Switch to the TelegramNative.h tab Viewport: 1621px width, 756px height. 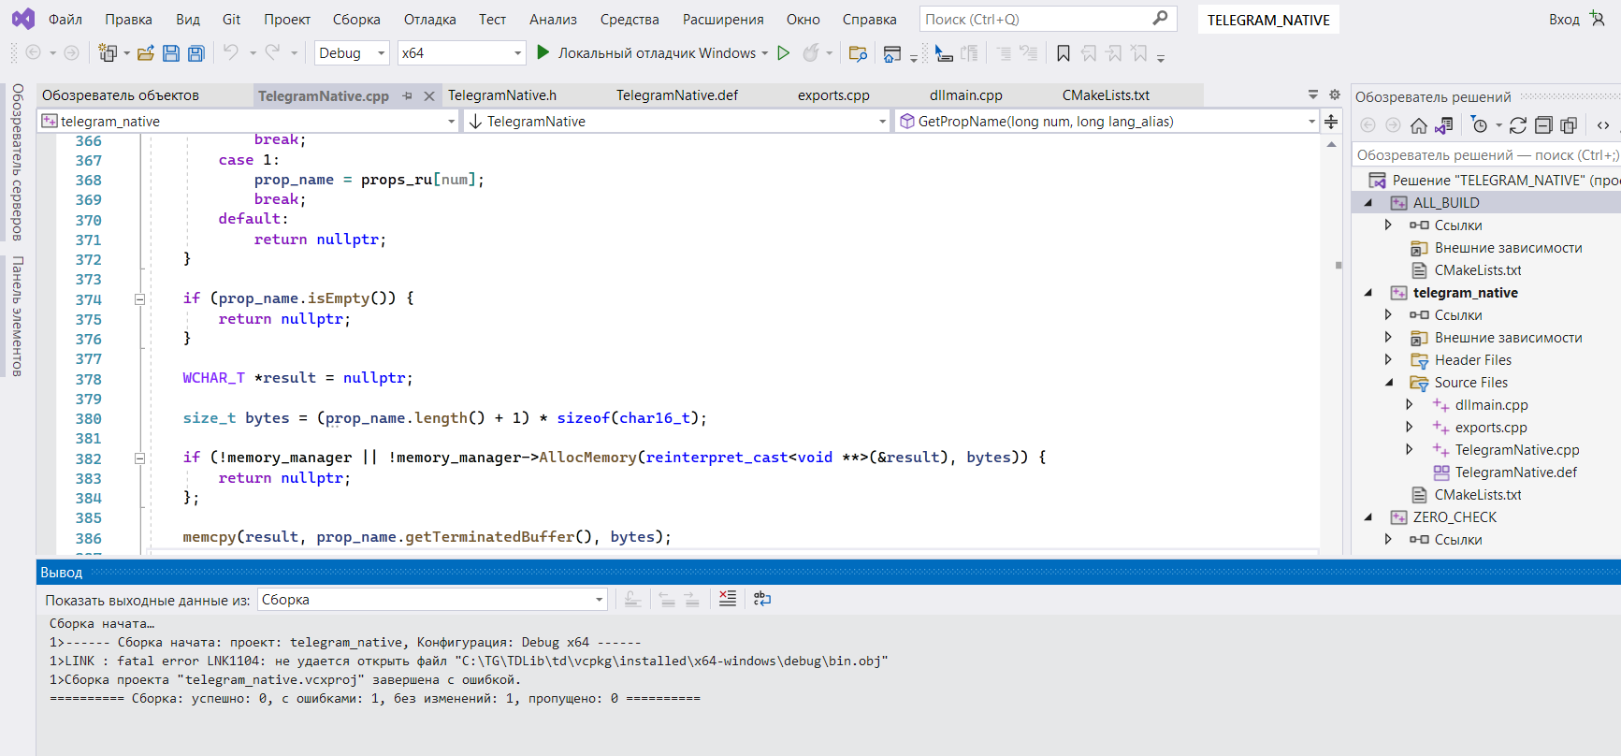(x=502, y=94)
